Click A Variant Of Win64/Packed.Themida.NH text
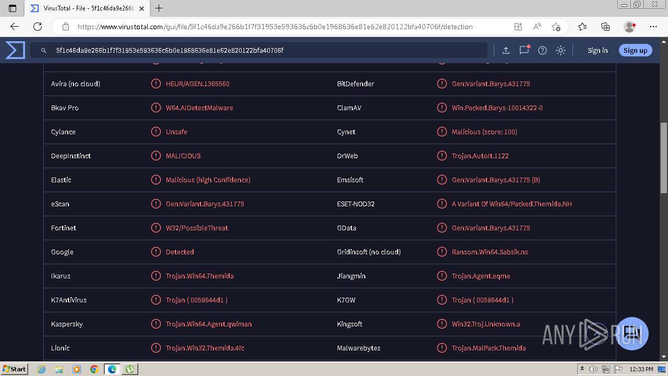The width and height of the screenshot is (668, 376). (512, 204)
